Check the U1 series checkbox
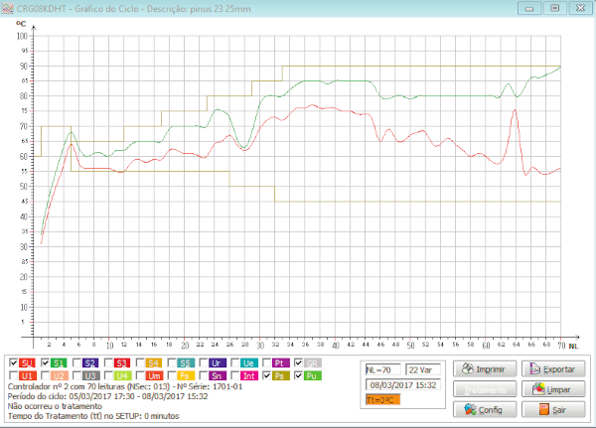Viewport: 596px width, 428px height. pos(13,376)
